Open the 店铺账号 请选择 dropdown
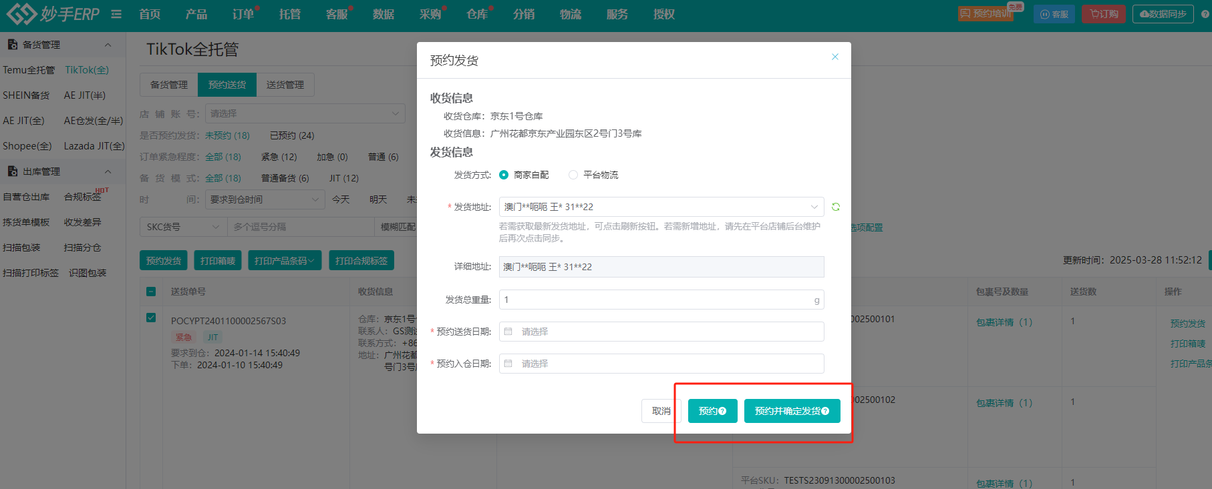 tap(305, 113)
